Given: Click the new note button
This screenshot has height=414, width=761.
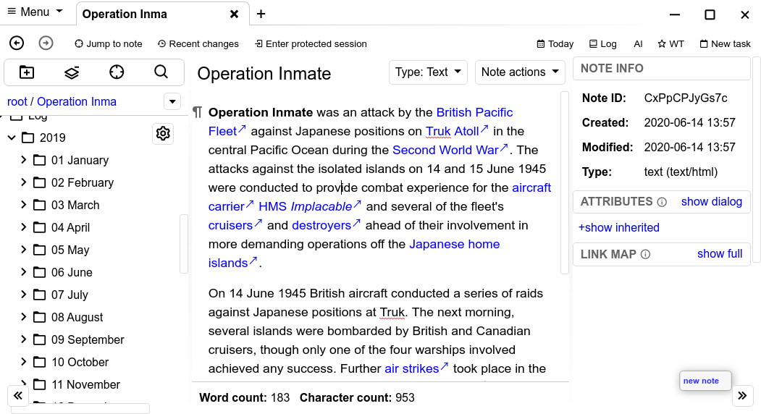Looking at the screenshot, I should pyautogui.click(x=705, y=381).
